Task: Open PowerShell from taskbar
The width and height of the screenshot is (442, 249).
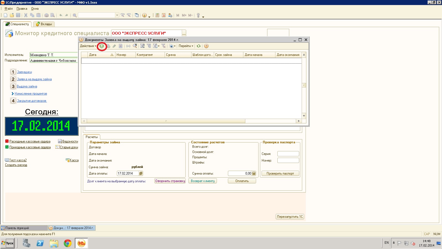Action: [40, 243]
